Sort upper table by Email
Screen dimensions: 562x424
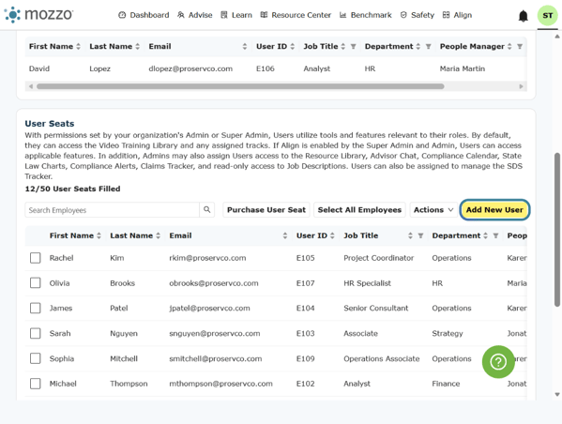coord(245,46)
